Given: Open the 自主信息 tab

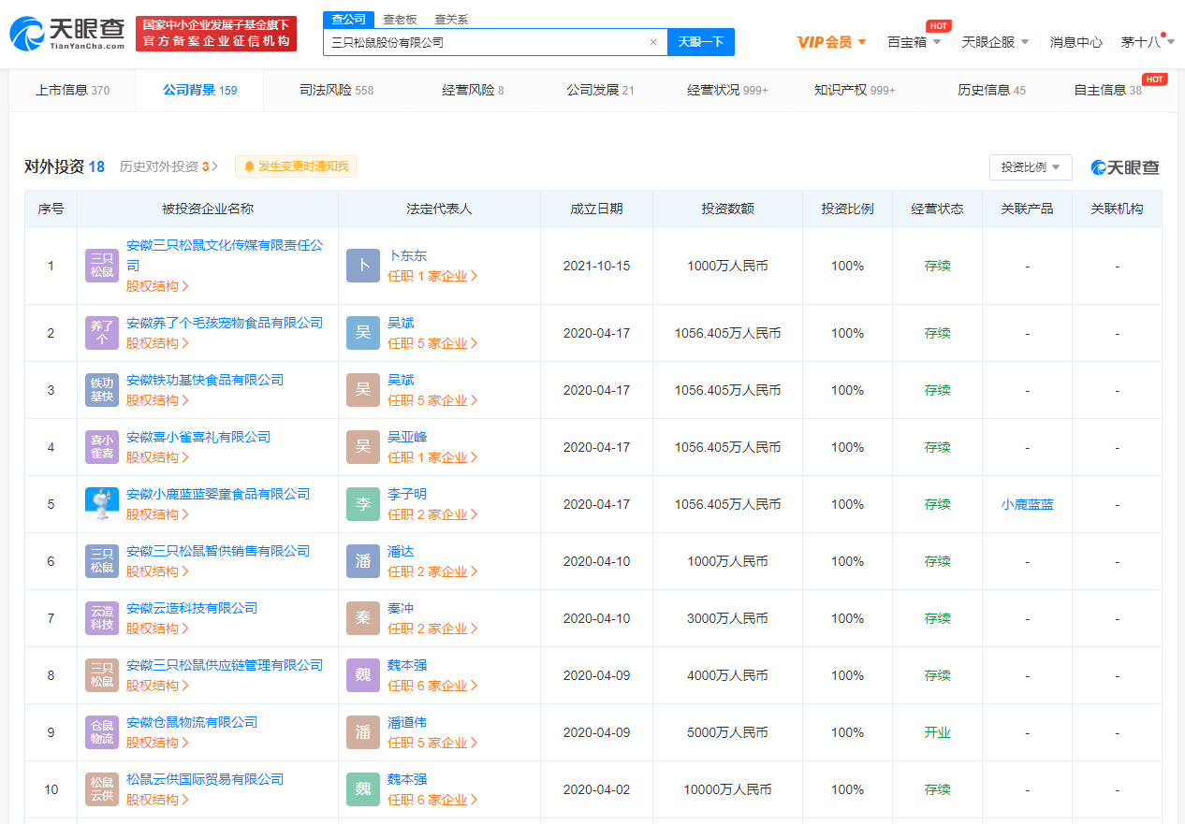Looking at the screenshot, I should coord(1108,91).
